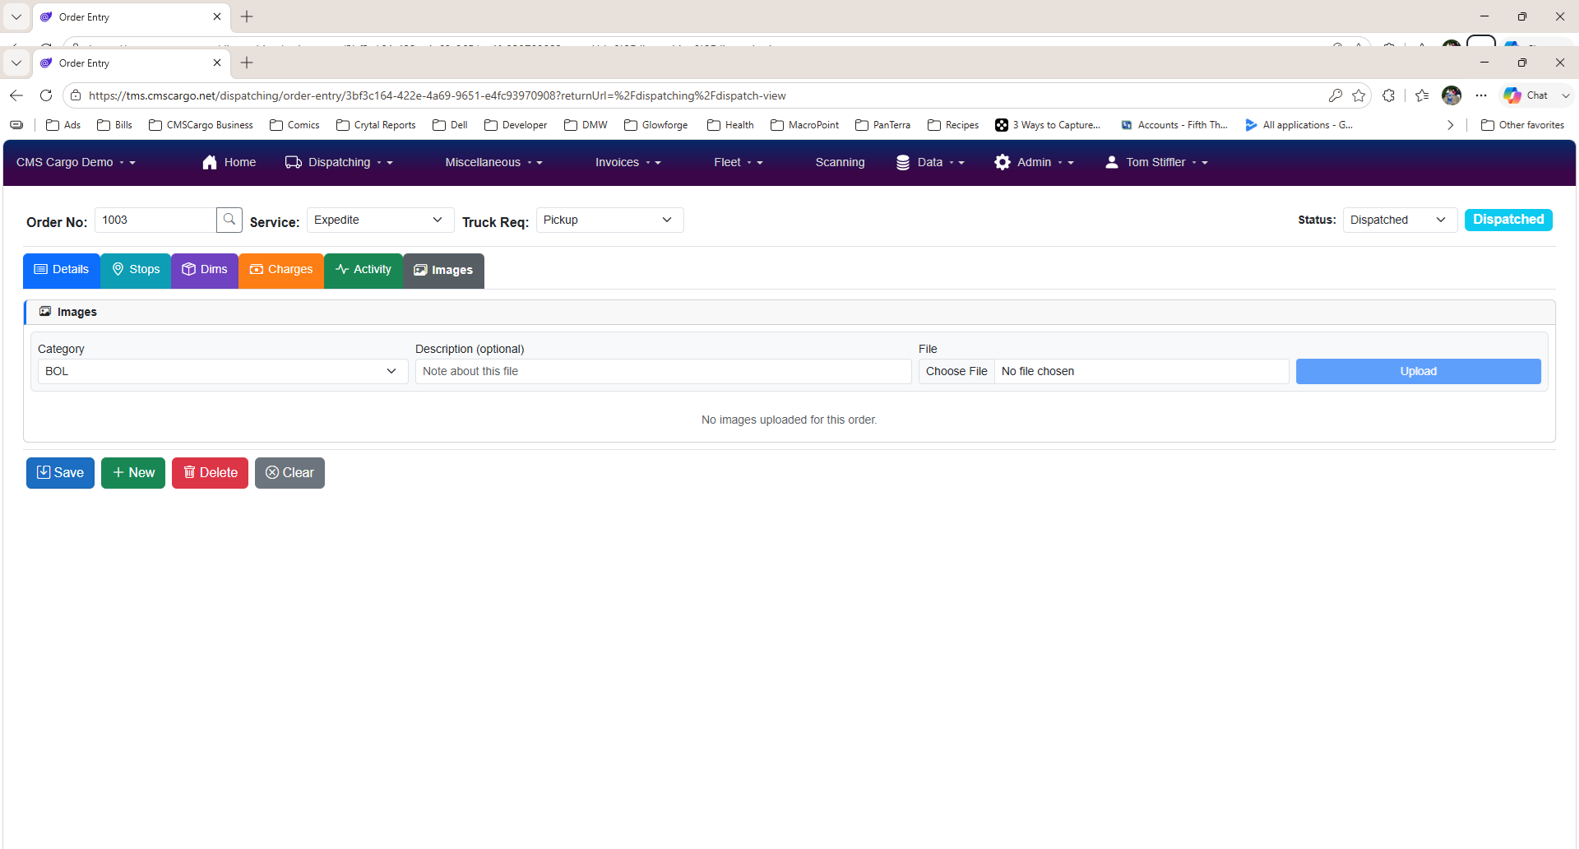
Task: Open browser extensions puzzle icon
Action: point(1389,95)
